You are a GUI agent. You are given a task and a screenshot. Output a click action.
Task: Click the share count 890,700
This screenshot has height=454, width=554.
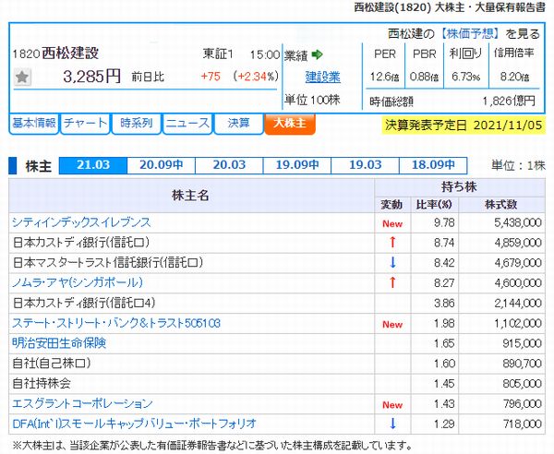point(522,364)
